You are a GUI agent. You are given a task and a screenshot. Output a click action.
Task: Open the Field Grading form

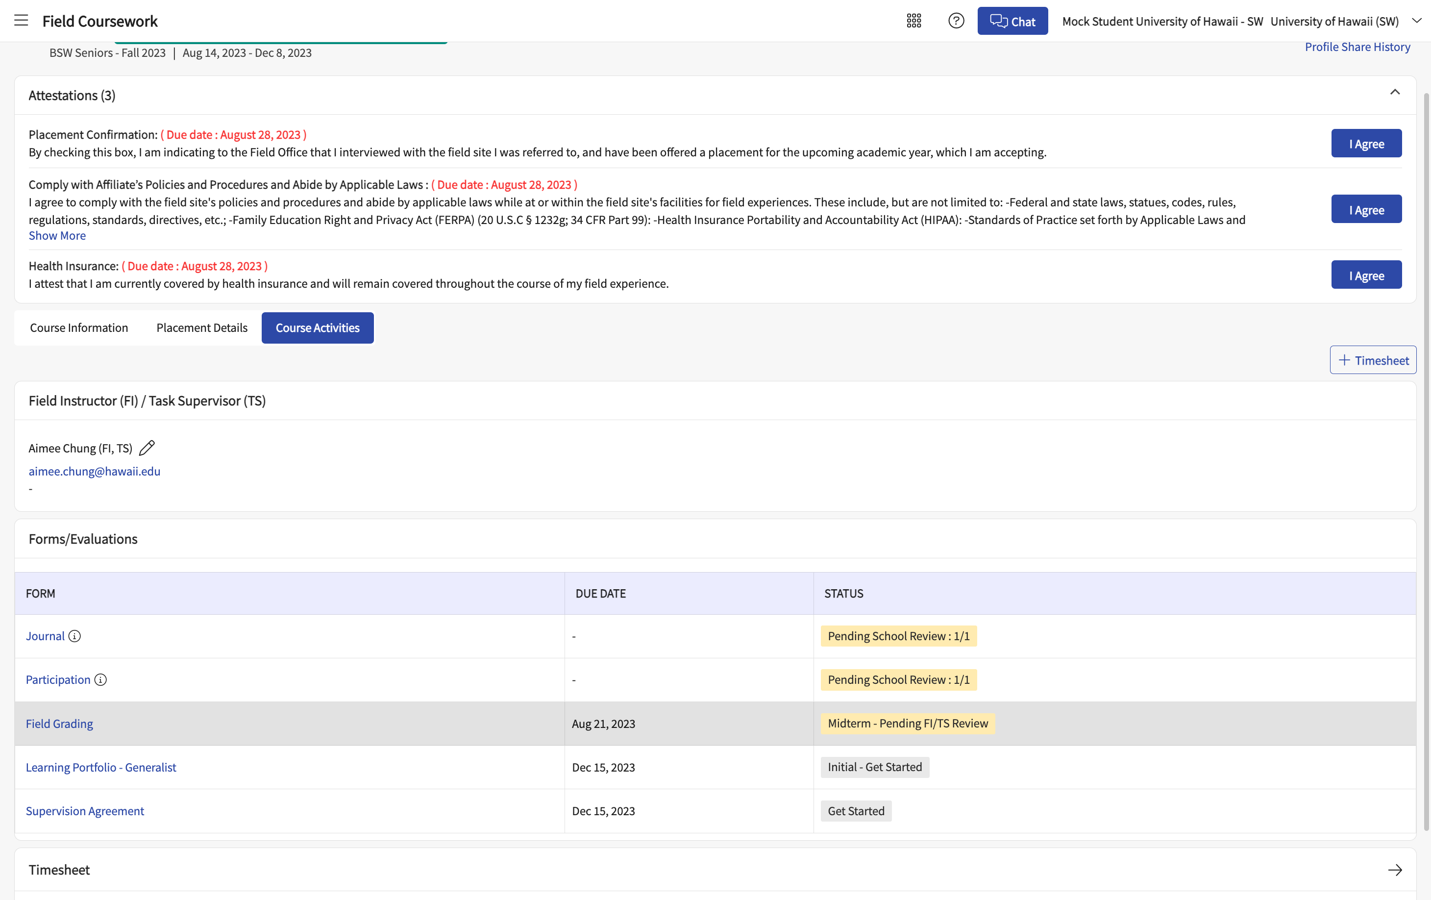pyautogui.click(x=59, y=724)
